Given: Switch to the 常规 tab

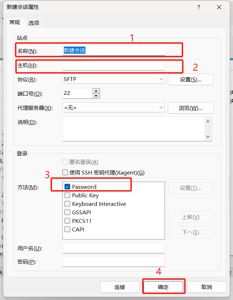Looking at the screenshot, I should tap(15, 23).
